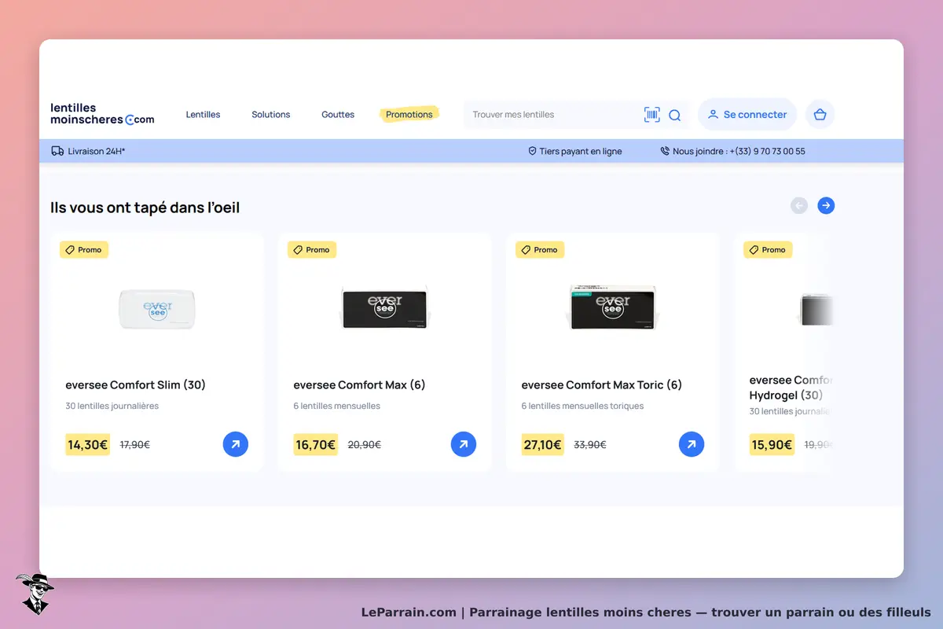The image size is (943, 629).
Task: Click 6 lentilles mensuelles toriques description
Action: pos(582,406)
